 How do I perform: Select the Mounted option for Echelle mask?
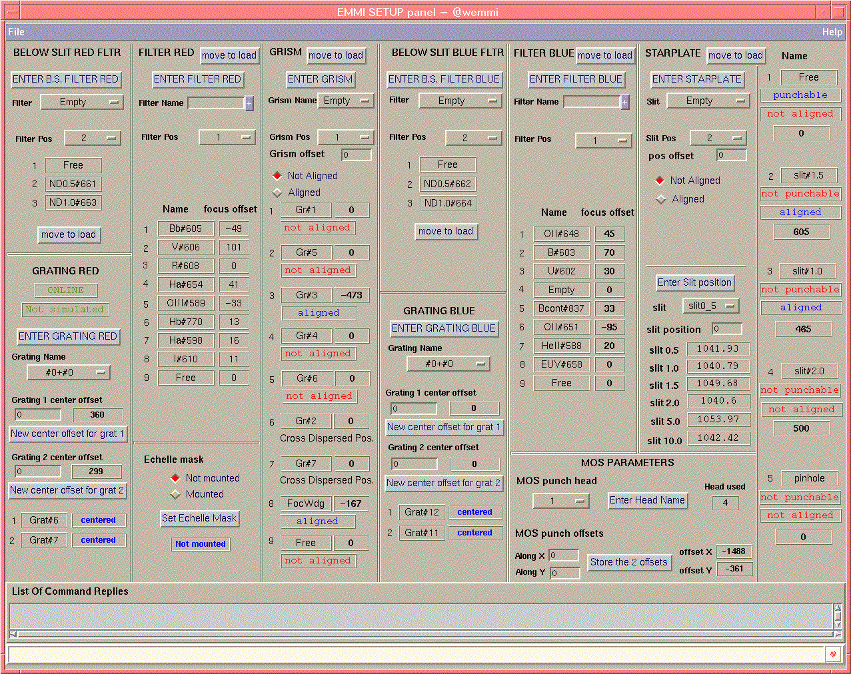tap(175, 494)
